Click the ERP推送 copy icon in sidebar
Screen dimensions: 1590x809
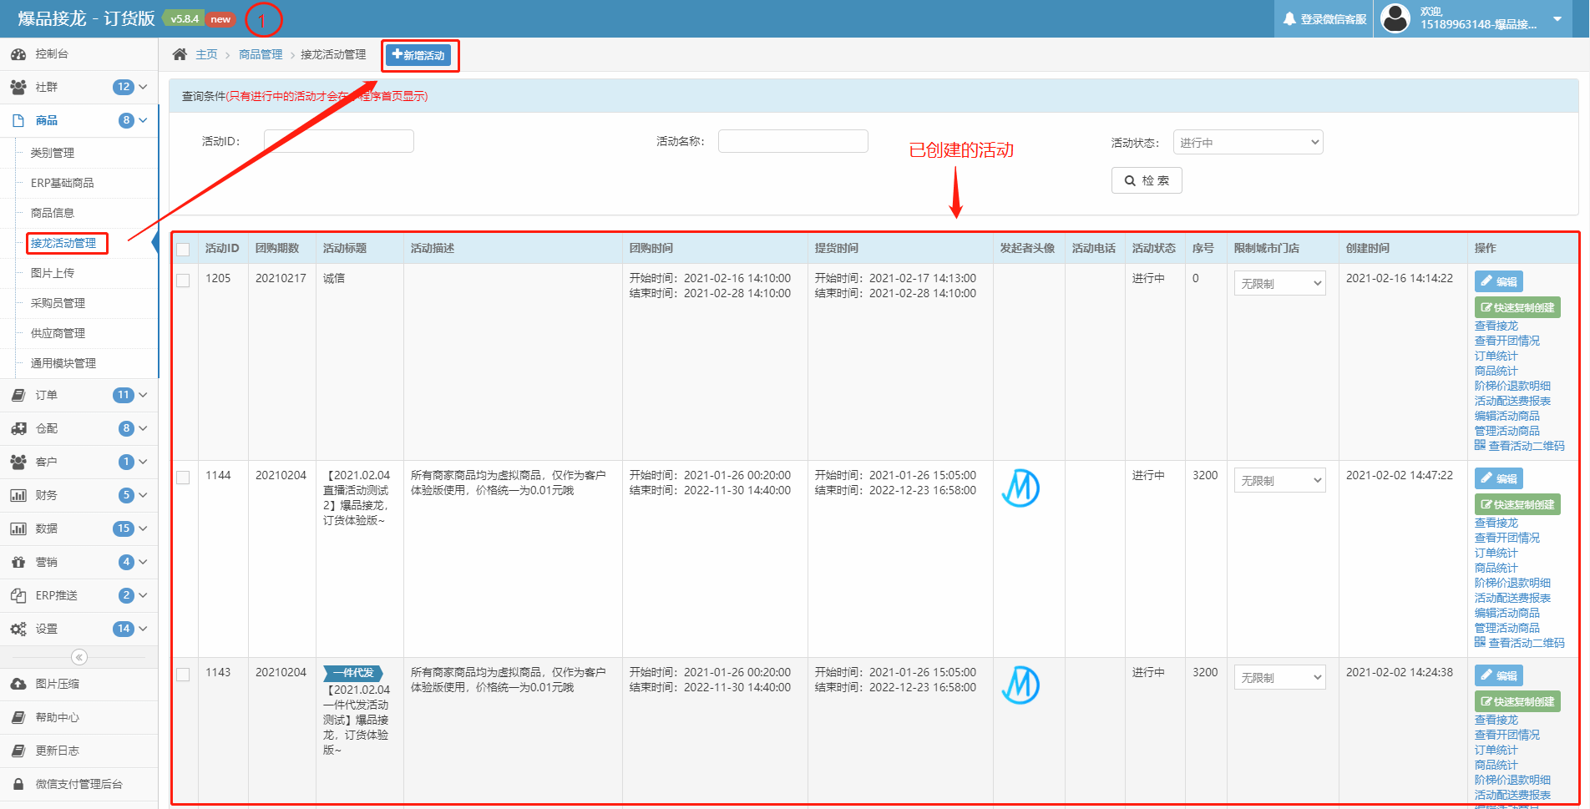18,595
